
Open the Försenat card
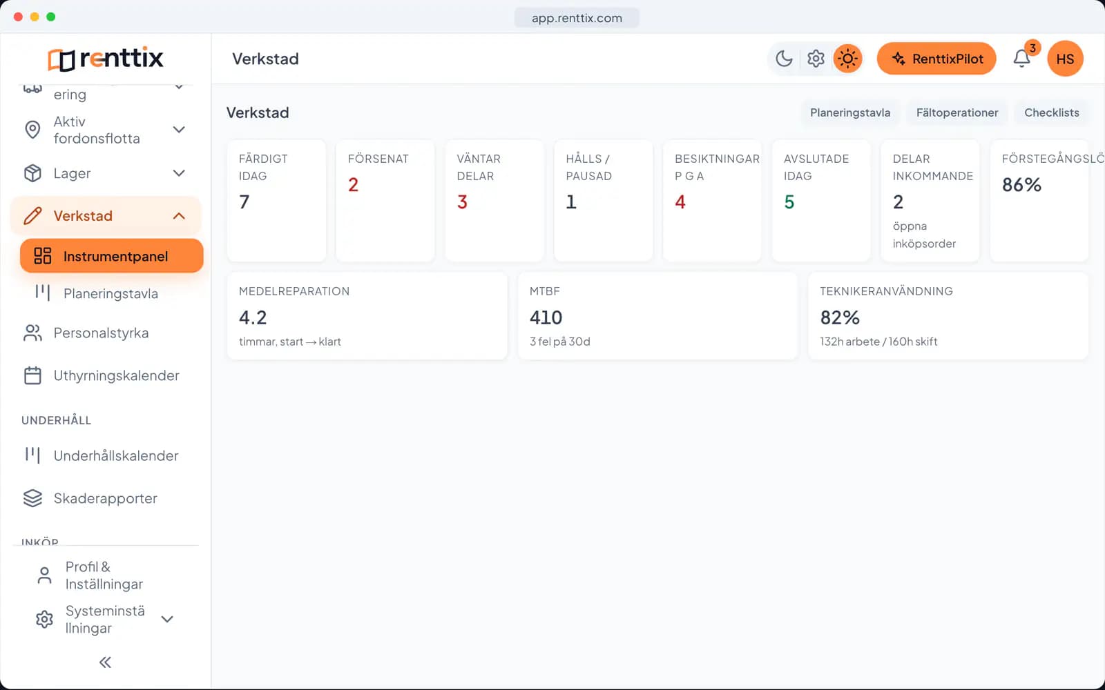pos(385,201)
